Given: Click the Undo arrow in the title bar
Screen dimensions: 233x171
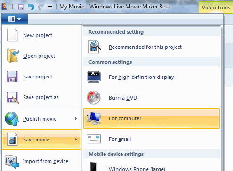Looking at the screenshot, I should 31,7.
